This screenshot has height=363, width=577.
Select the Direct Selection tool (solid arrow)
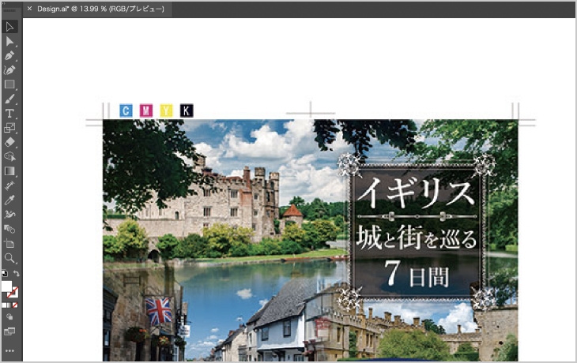[x=9, y=41]
